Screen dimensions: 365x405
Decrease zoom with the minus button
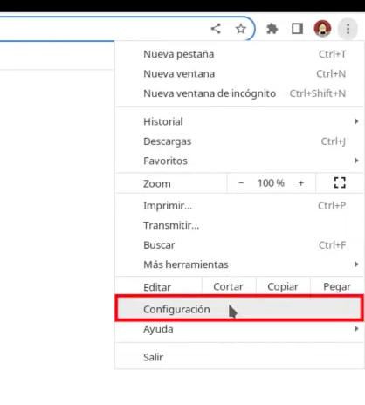pos(241,183)
